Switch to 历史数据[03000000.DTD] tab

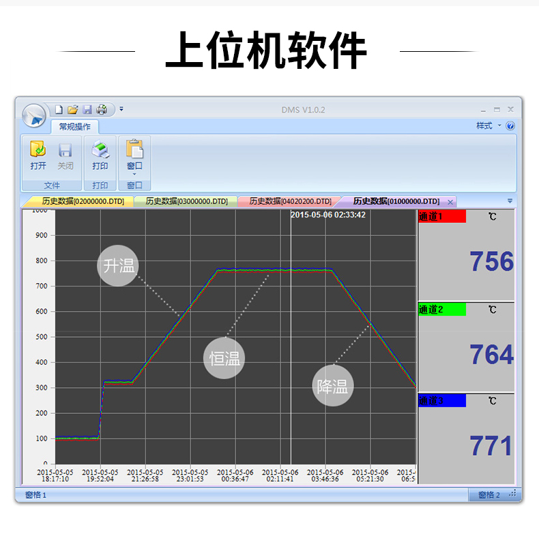coord(185,201)
